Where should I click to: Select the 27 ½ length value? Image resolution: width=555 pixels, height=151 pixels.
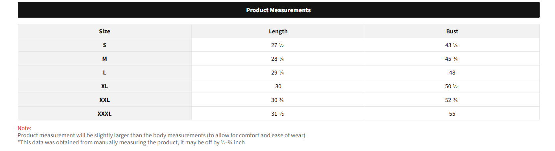click(x=278, y=45)
